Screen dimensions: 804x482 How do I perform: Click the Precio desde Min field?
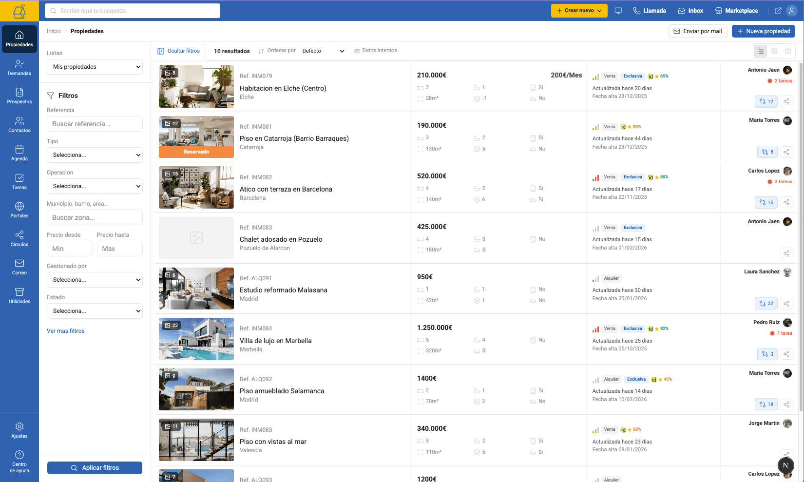70,249
